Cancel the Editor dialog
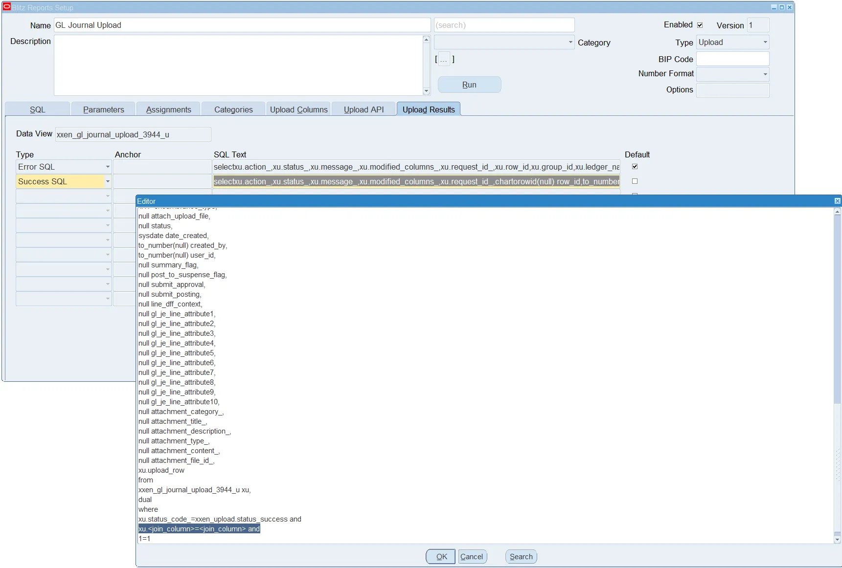842x568 pixels. [472, 557]
